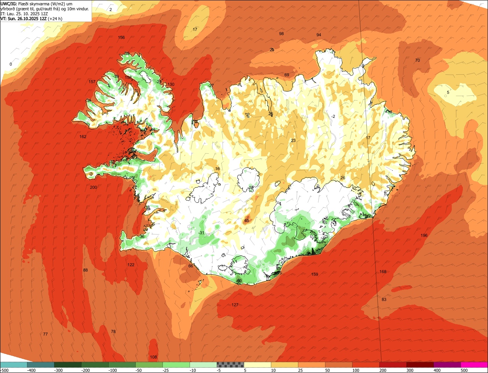Click the heat flux value 98

click(281, 34)
